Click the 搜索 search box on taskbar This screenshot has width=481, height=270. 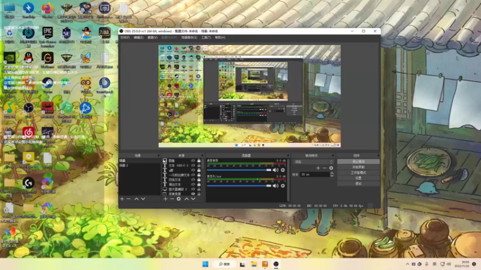click(225, 264)
